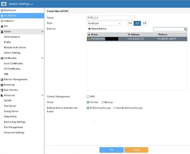This screenshot has height=154, width=190.
Task: Collapse the Advanced section chevron
Action: tap(42, 95)
